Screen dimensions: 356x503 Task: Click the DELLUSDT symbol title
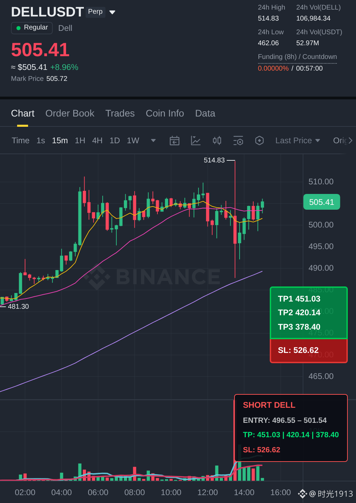(x=48, y=12)
